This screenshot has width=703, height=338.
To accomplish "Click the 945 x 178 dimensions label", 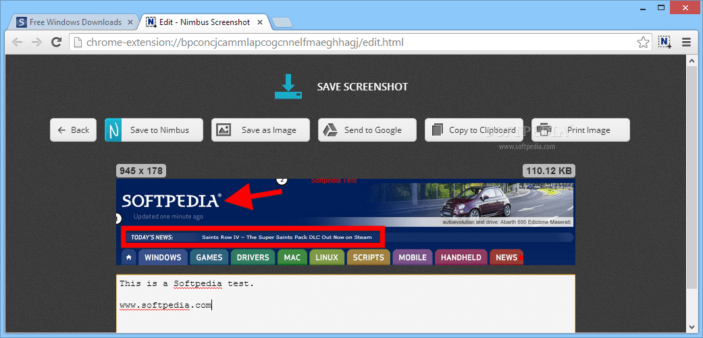I will [141, 171].
